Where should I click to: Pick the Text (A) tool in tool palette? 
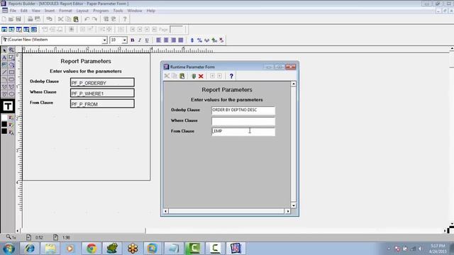coord(4,57)
